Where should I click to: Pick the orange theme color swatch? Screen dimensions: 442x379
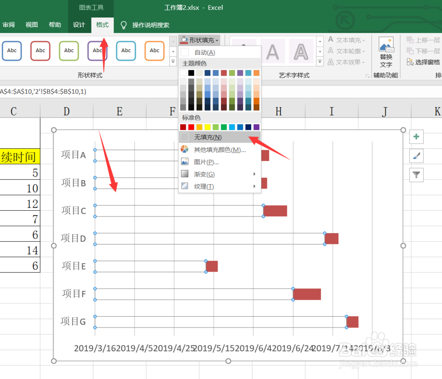[x=256, y=73]
